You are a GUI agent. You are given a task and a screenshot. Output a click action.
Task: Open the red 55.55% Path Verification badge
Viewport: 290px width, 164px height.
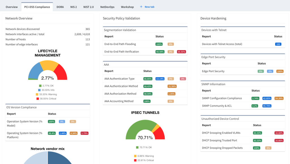pos(181,52)
